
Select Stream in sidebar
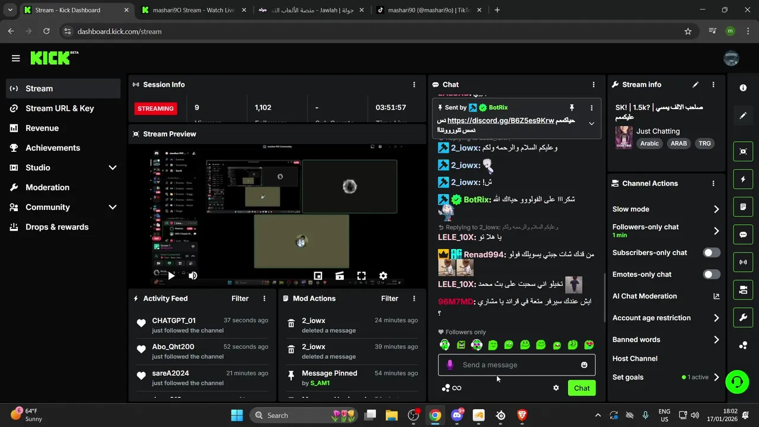coord(63,88)
